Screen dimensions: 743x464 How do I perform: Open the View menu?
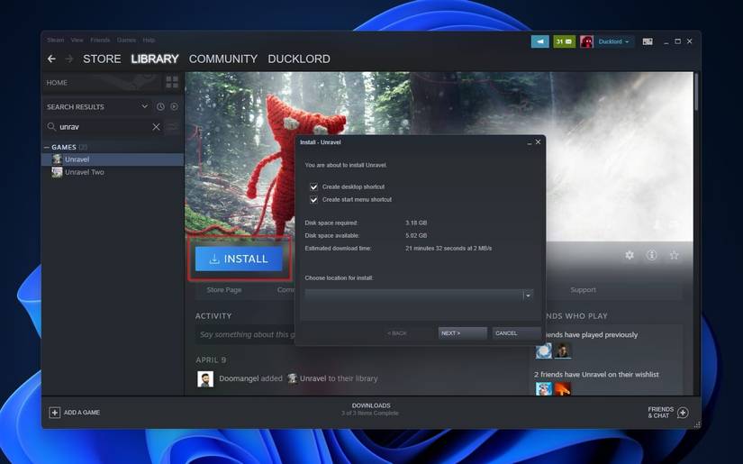(x=77, y=41)
